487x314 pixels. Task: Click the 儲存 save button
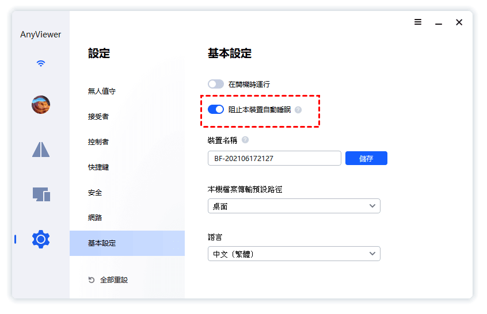pyautogui.click(x=366, y=158)
